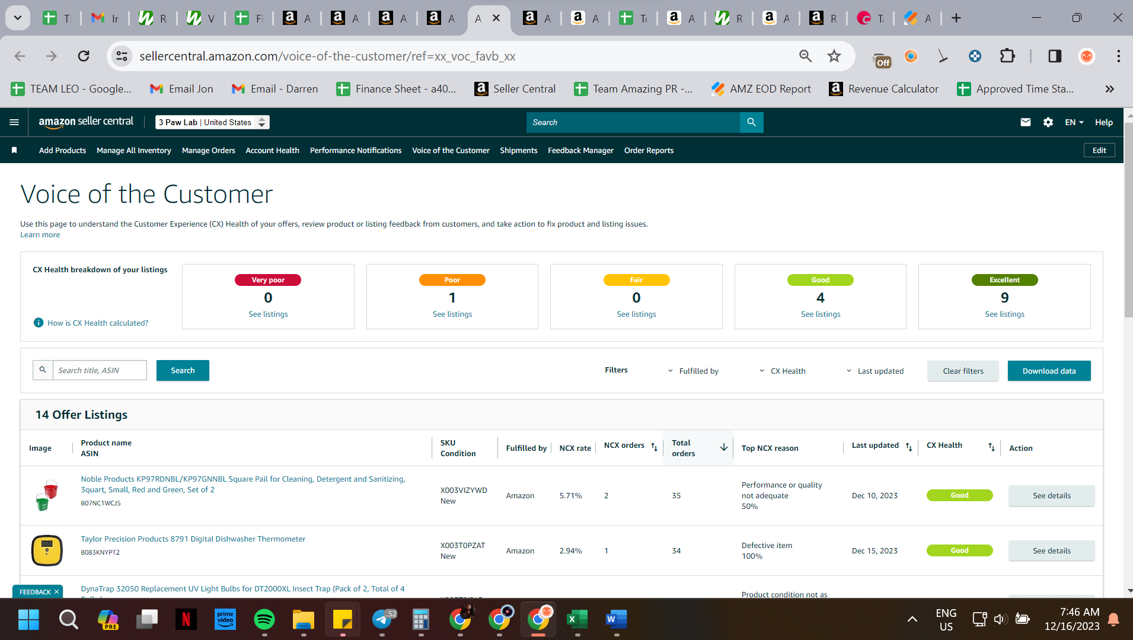Image resolution: width=1133 pixels, height=640 pixels.
Task: Close the FEEDBACK tab widget
Action: [x=57, y=591]
